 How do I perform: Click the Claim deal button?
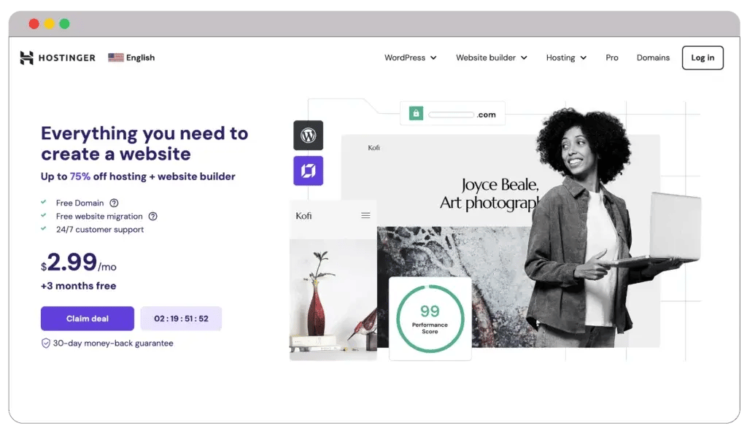(88, 319)
